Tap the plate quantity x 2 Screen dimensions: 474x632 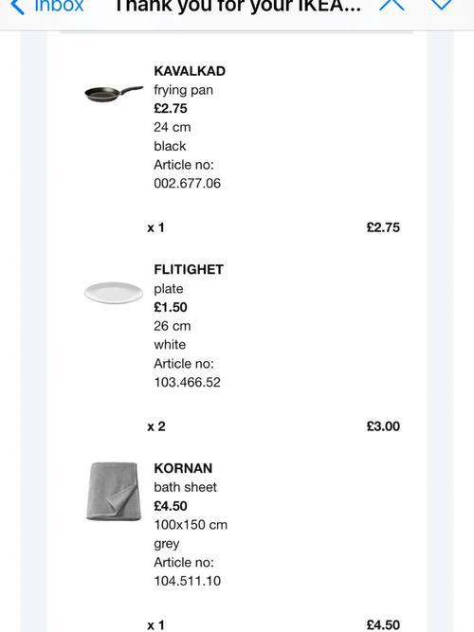(x=156, y=426)
